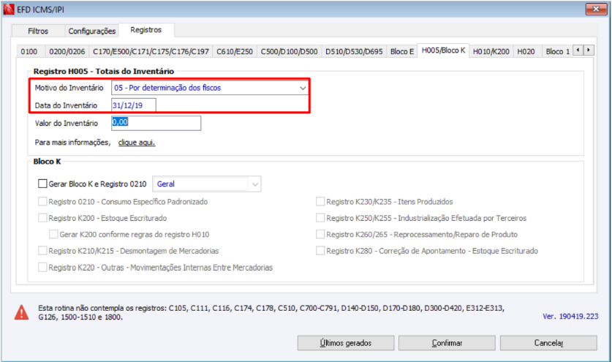Check Registro K230/K235 - Itens Produzidos
This screenshot has width=612, height=362.
[320, 202]
